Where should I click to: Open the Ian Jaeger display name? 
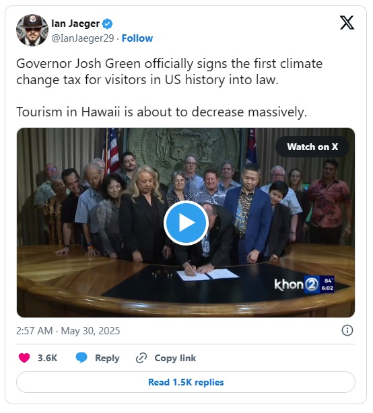(75, 24)
